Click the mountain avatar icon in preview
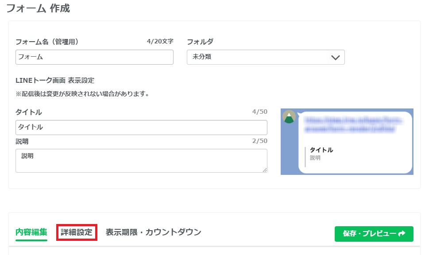This screenshot has width=425, height=255. click(289, 117)
